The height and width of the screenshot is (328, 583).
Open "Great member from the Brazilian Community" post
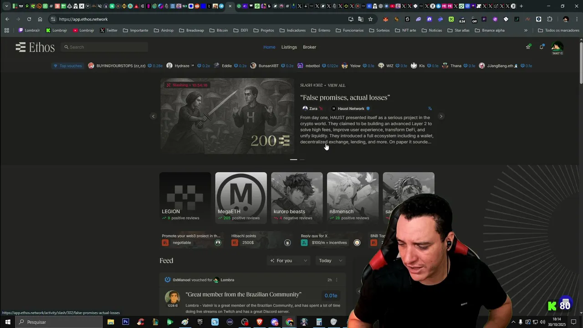(x=244, y=294)
